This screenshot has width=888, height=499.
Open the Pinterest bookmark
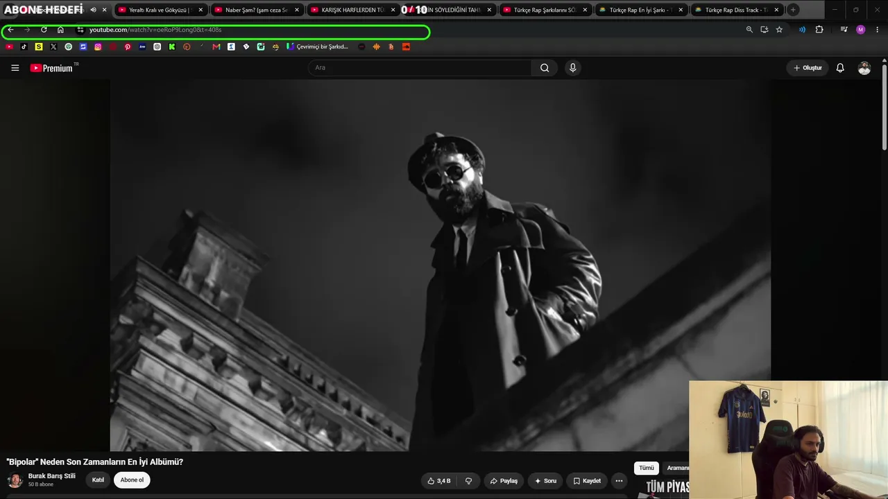tap(128, 46)
